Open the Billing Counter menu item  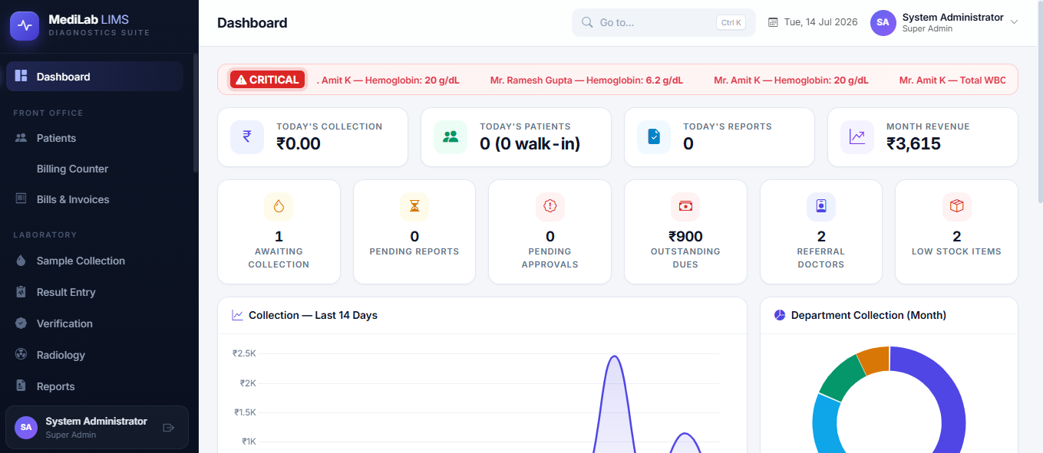[95, 169]
